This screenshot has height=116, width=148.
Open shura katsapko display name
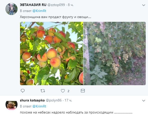click(32, 100)
